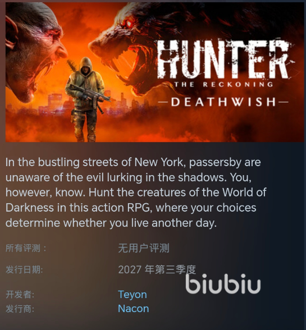This screenshot has width=306, height=330.
Task: Click the biubiu watermark logo
Action: (223, 284)
